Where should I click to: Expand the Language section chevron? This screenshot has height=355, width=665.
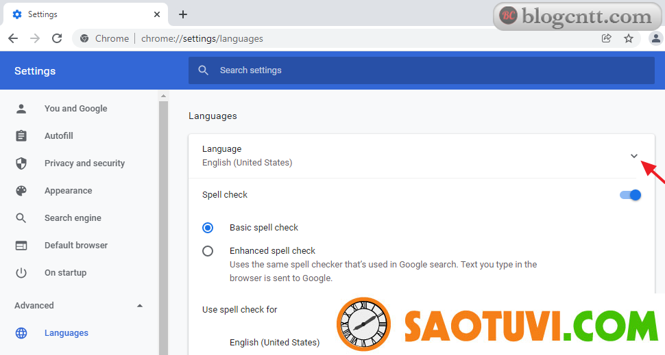coord(634,156)
